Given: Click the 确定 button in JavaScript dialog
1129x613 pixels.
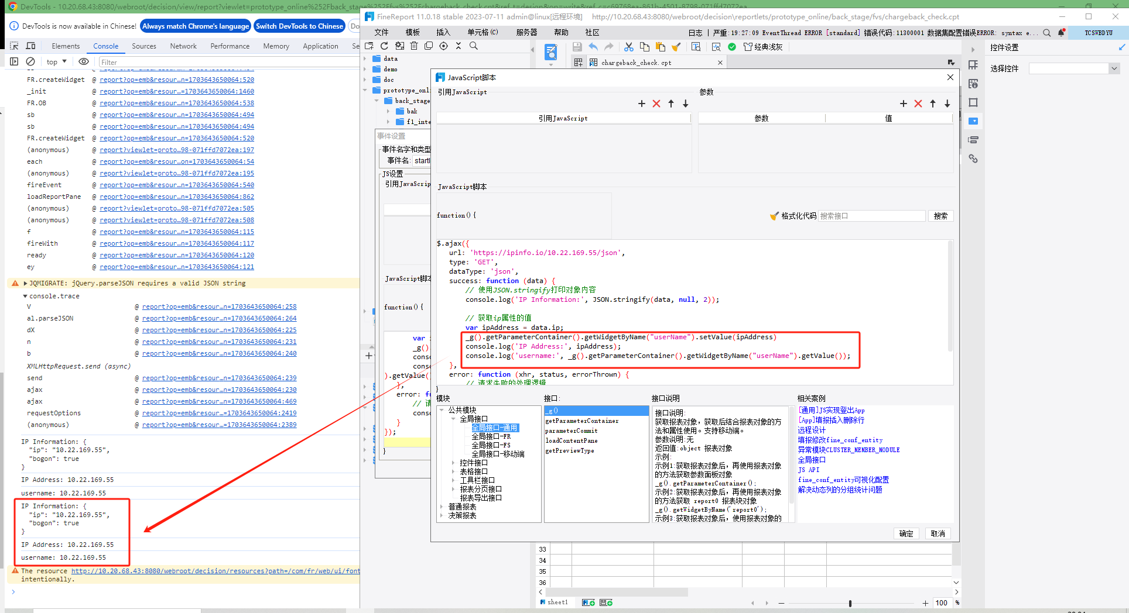Looking at the screenshot, I should coord(906,533).
